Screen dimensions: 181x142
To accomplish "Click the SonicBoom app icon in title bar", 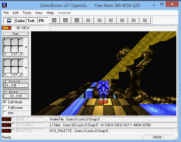I will [4, 5].
